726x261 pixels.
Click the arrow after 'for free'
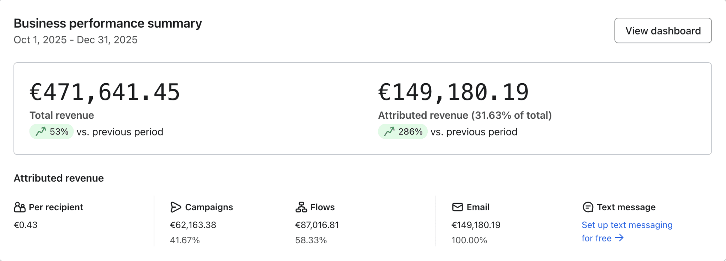pos(619,238)
